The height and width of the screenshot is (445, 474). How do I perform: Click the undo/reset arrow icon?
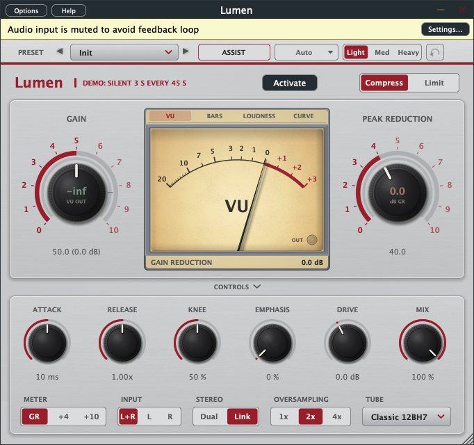click(x=435, y=52)
